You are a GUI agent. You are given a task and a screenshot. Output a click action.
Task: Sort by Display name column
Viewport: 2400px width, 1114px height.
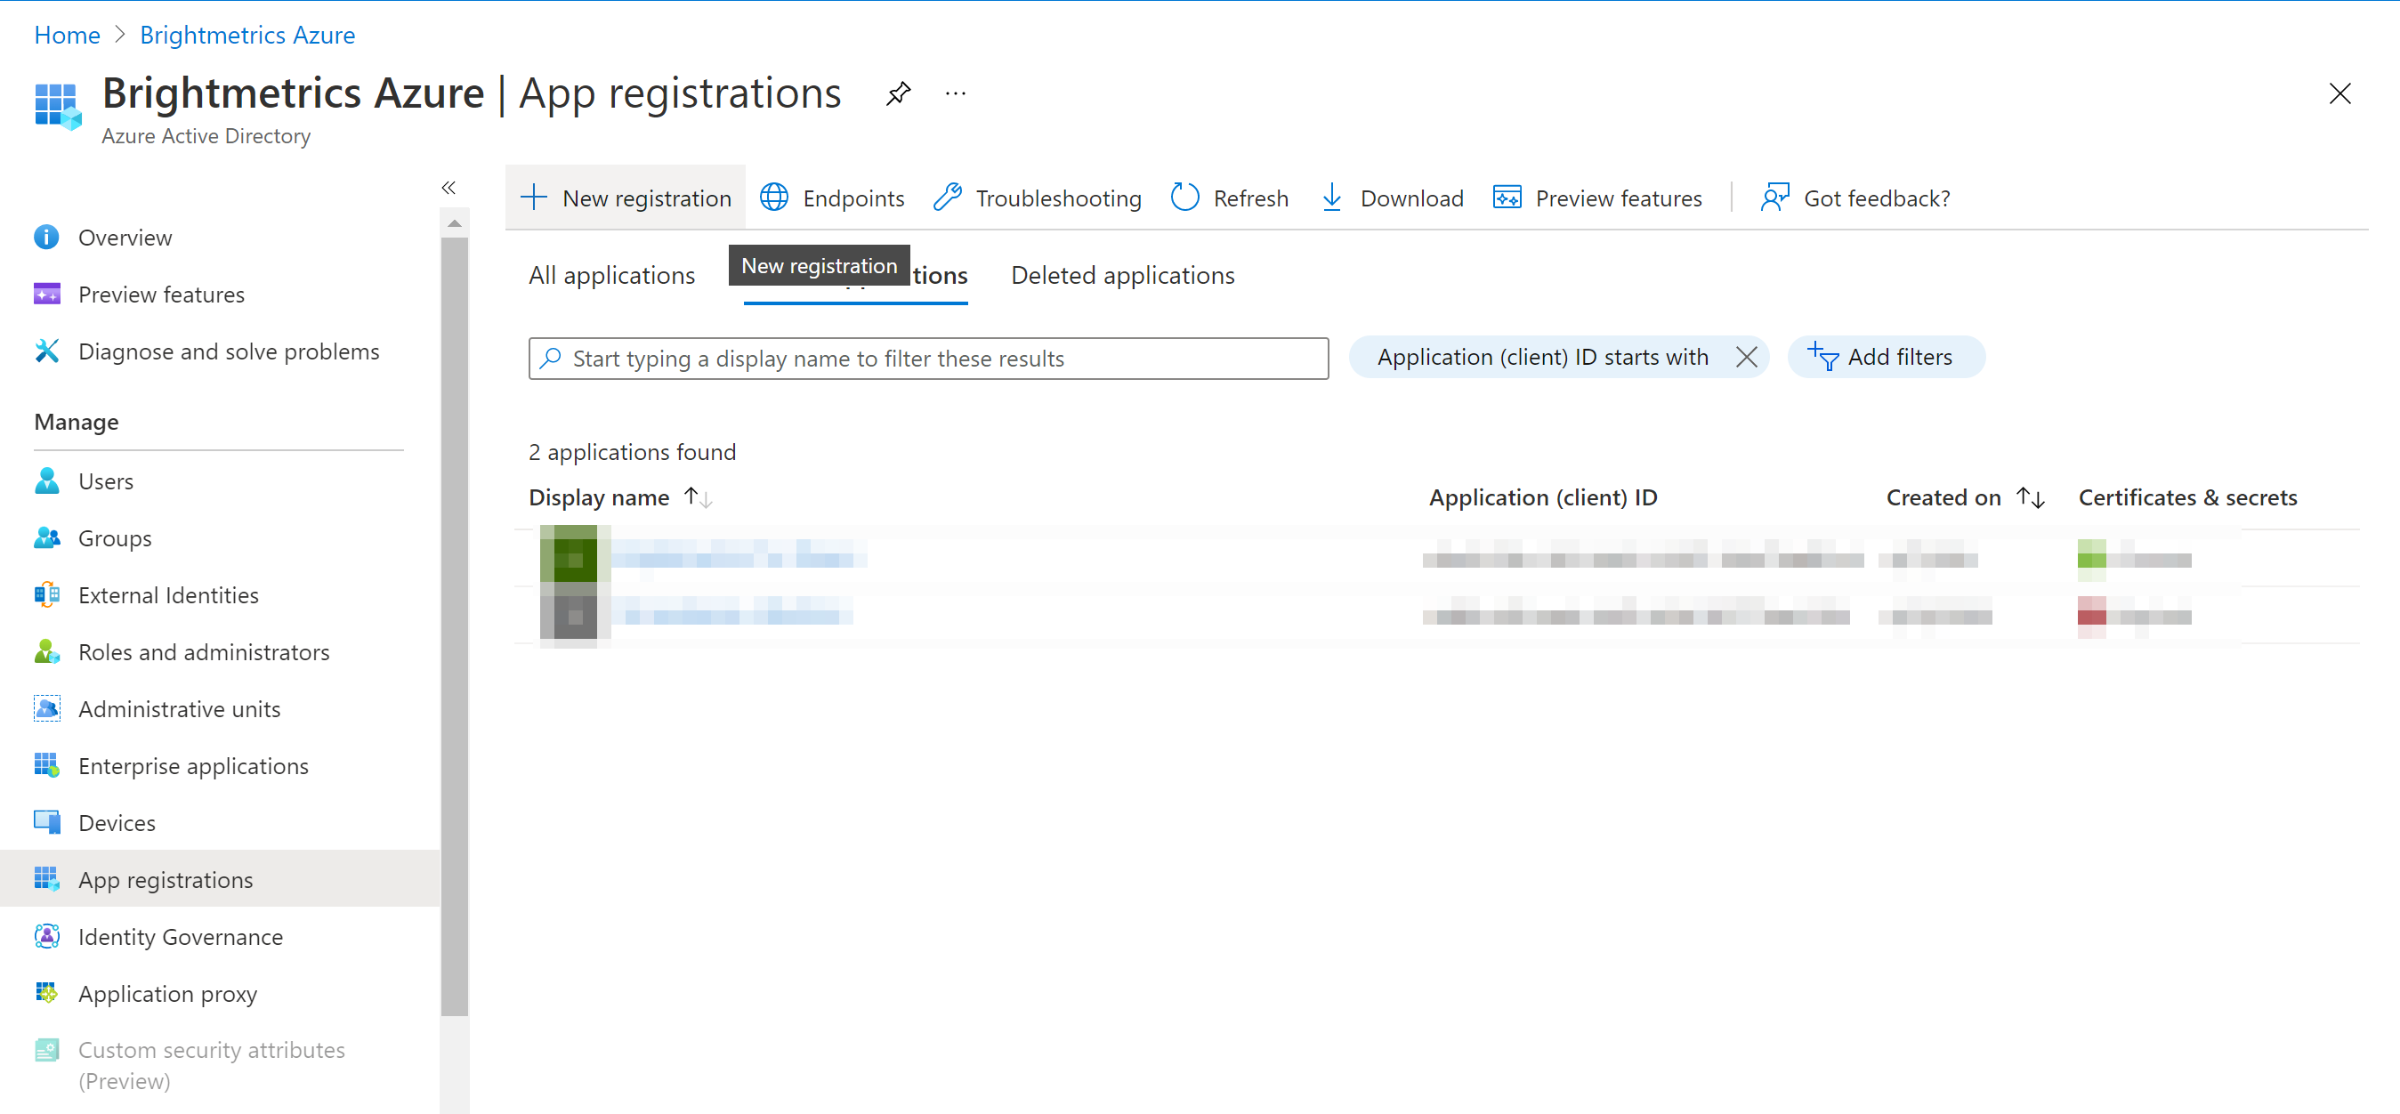pos(620,497)
